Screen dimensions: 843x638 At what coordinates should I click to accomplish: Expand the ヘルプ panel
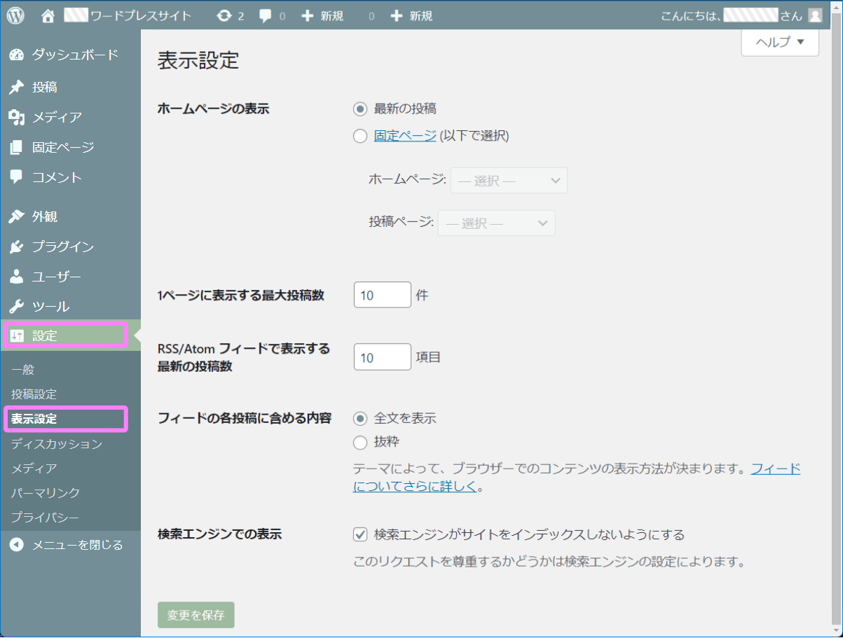coord(779,43)
